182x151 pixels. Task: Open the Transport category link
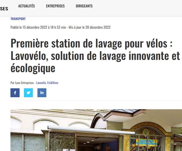tap(18, 19)
